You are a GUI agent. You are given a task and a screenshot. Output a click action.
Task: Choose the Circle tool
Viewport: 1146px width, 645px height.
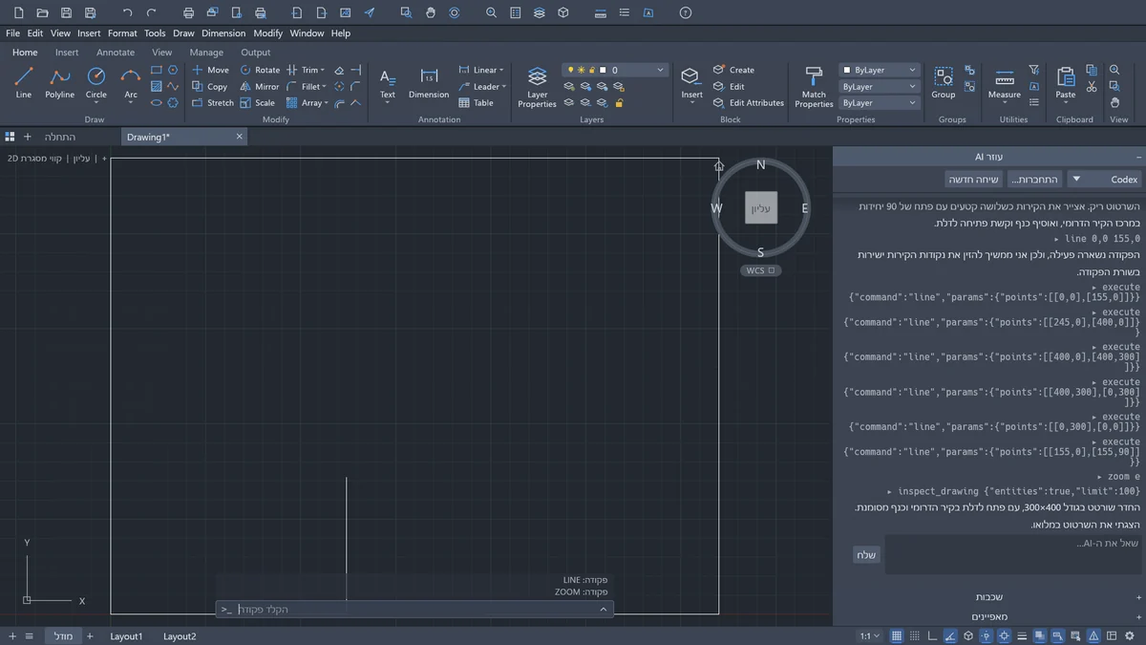96,83
